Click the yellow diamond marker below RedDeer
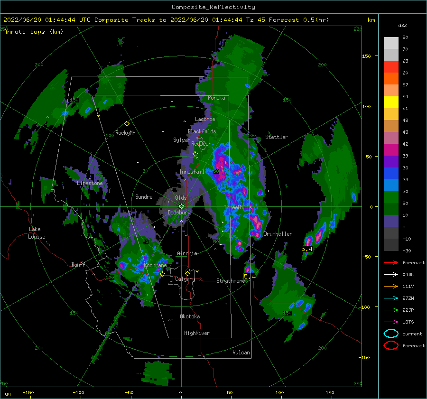The height and width of the screenshot is (399, 427). pyautogui.click(x=195, y=154)
